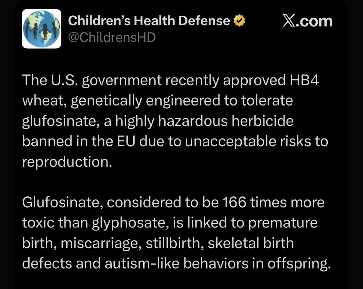Click the word "HB4" in the tweet
363x289 pixels.
click(x=304, y=80)
